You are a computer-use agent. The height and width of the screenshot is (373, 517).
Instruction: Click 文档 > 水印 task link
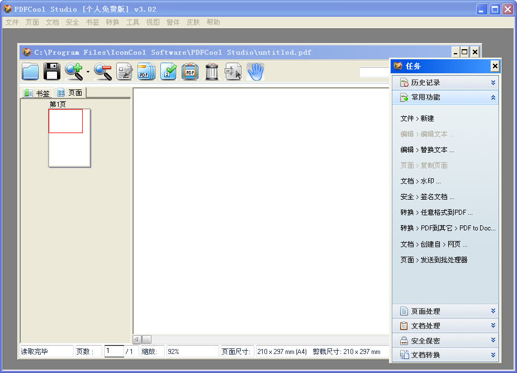(420, 181)
